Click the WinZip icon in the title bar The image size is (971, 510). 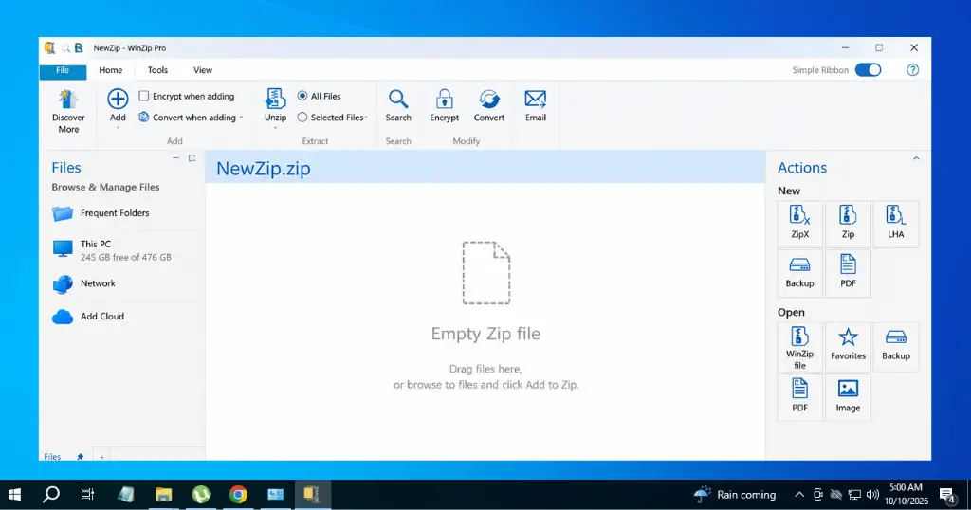[49, 47]
